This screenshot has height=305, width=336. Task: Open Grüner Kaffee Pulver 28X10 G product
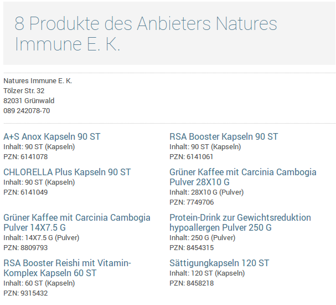point(243,177)
